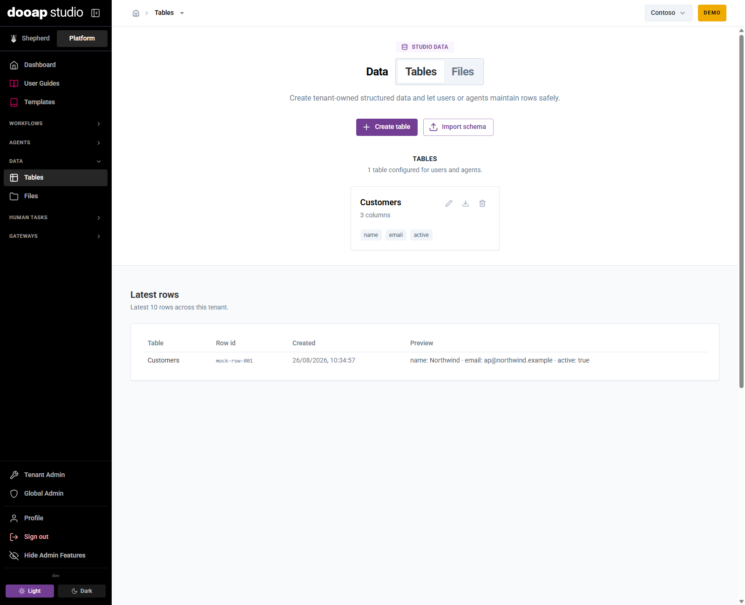745x605 pixels.
Task: Select Tables in the sidebar
Action: tap(55, 177)
